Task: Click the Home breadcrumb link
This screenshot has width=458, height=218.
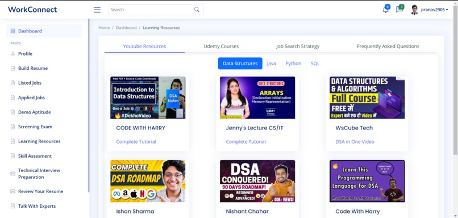Action: click(104, 28)
